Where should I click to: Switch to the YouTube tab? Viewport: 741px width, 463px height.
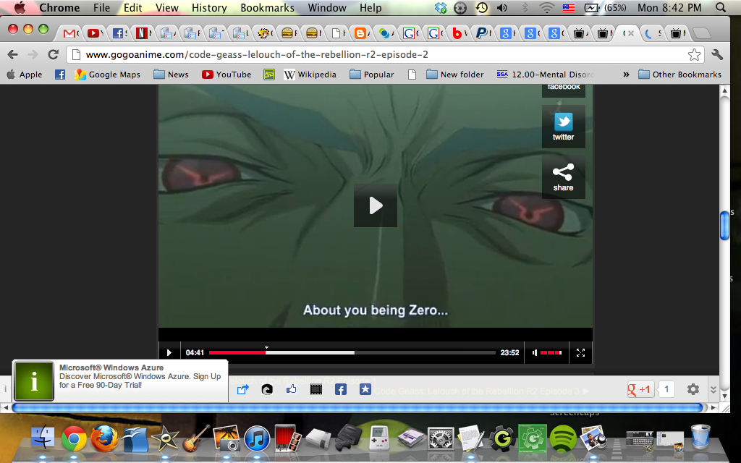(x=95, y=33)
